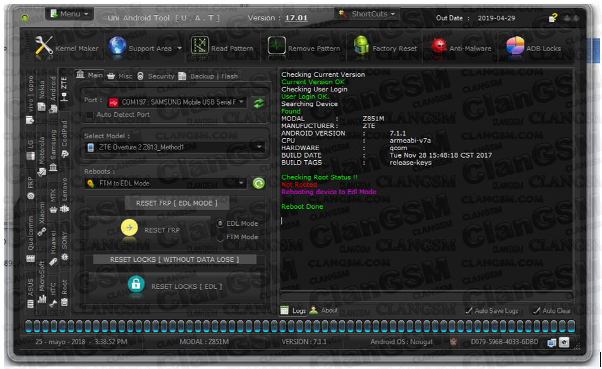Select the MTK vertical tab
The height and width of the screenshot is (369, 602).
53,201
